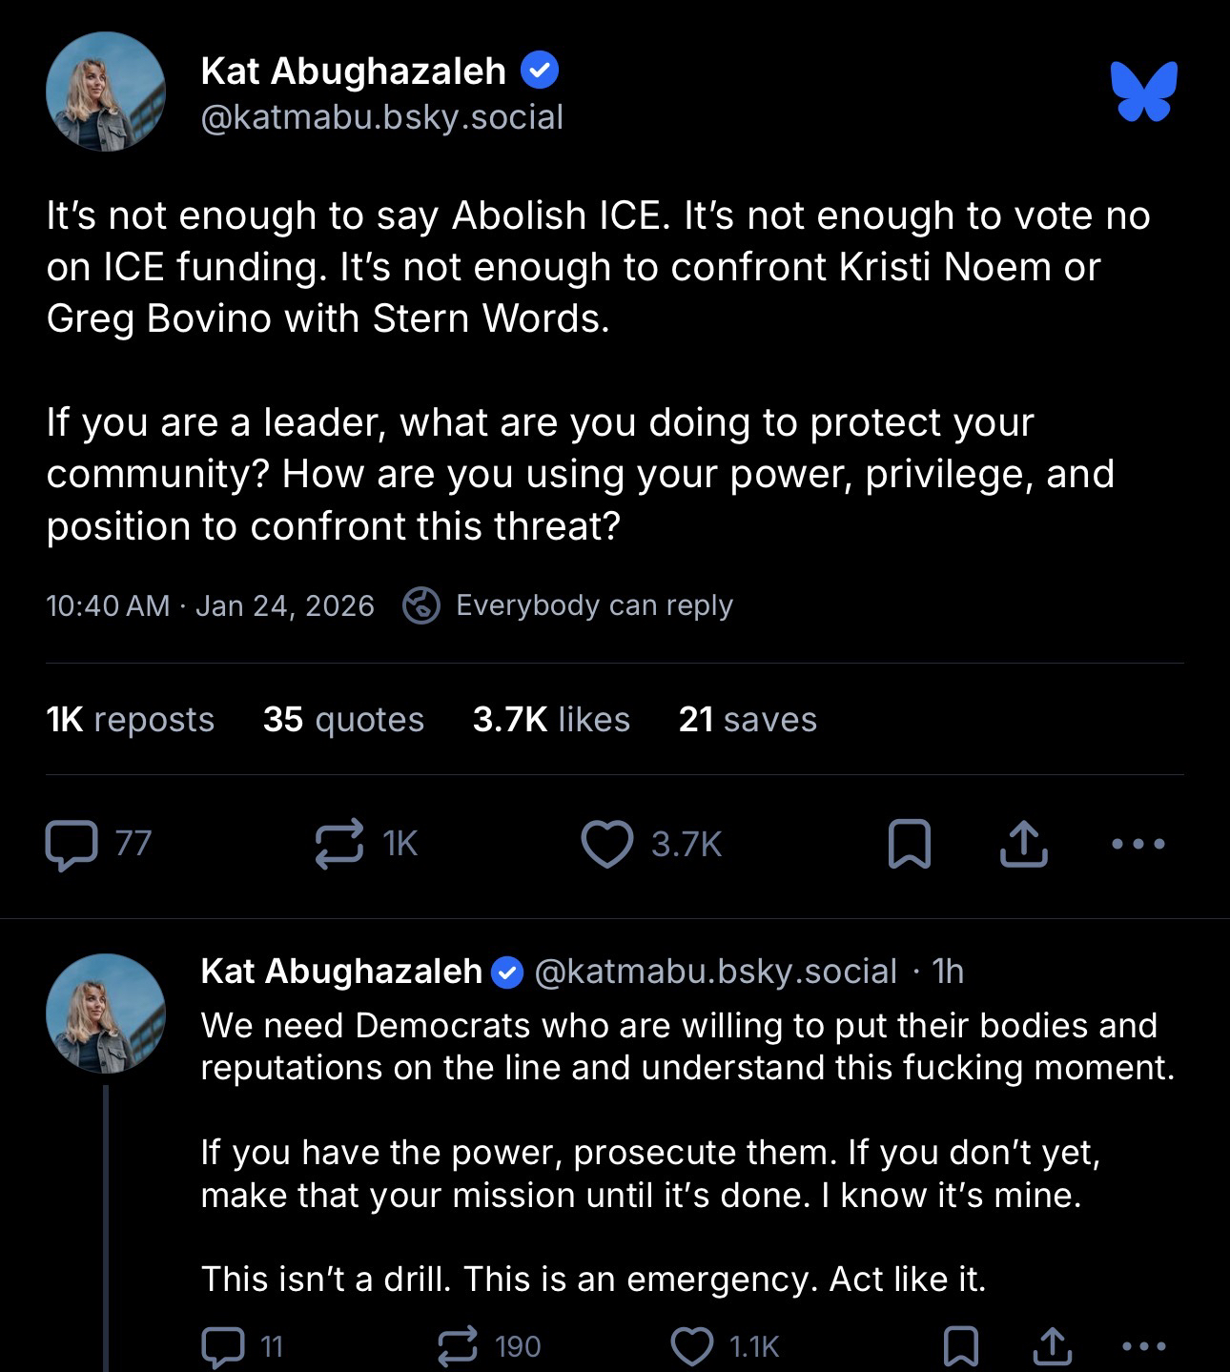
Task: Open the reply's small profile avatar
Action: 106,1014
